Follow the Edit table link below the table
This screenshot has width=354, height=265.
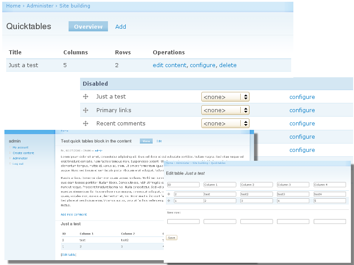[x=69, y=254]
